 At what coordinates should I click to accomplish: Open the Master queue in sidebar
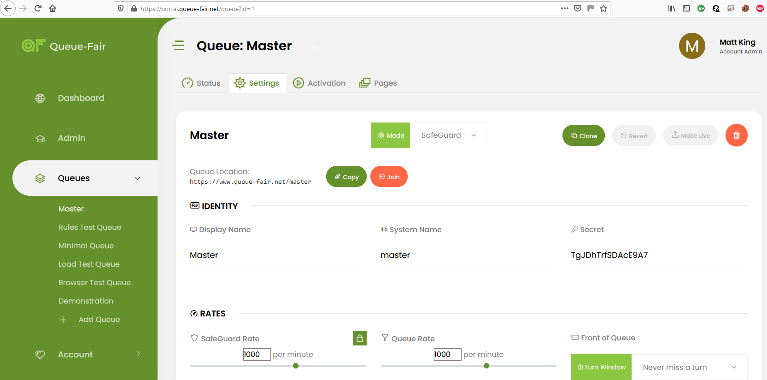tap(71, 209)
